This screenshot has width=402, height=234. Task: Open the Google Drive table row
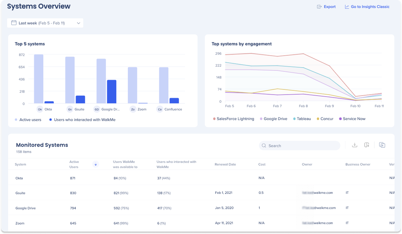[201, 208]
